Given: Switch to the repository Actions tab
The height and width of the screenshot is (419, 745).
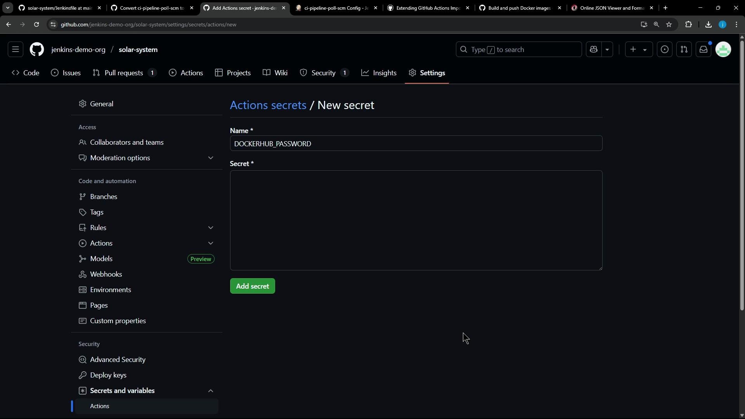Looking at the screenshot, I should (186, 73).
